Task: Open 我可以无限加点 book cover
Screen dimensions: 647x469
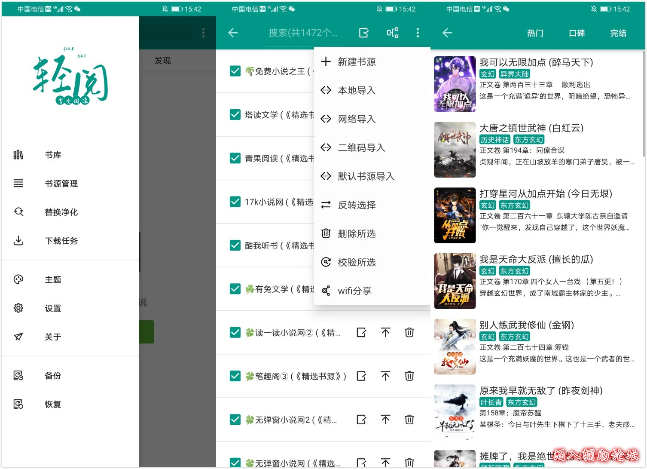Action: pos(455,84)
